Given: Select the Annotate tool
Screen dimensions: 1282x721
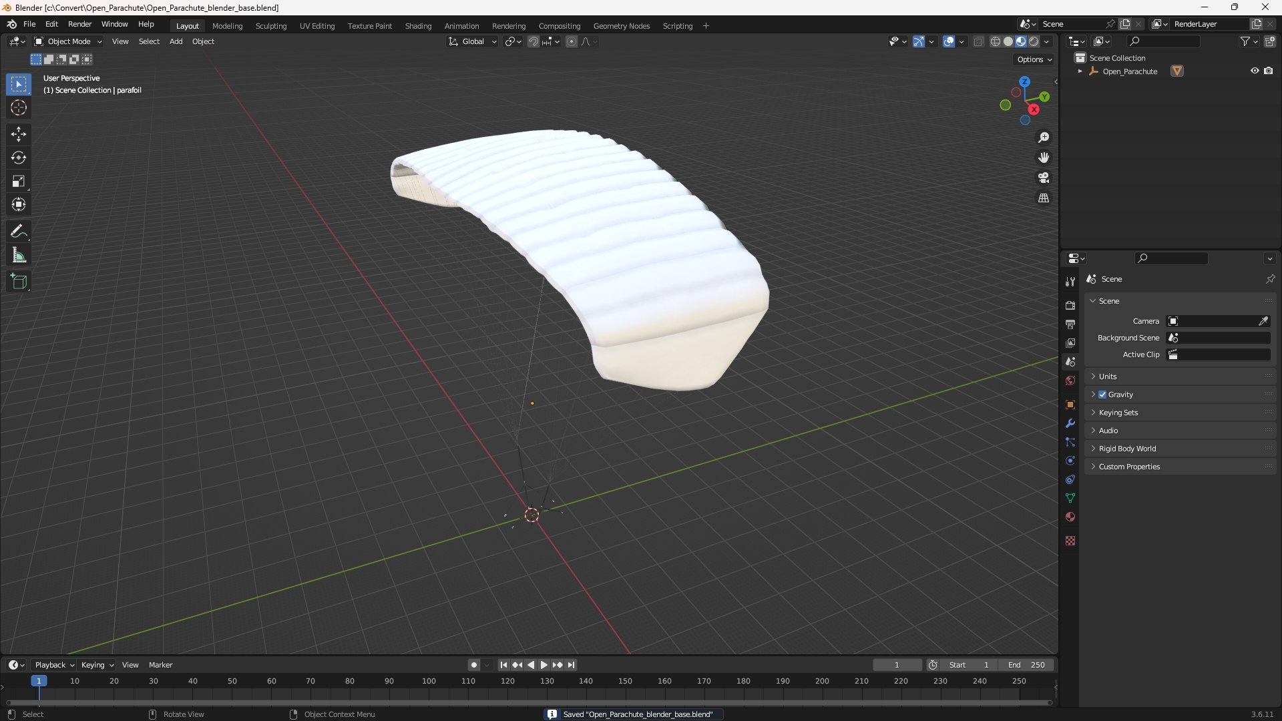Looking at the screenshot, I should point(19,232).
